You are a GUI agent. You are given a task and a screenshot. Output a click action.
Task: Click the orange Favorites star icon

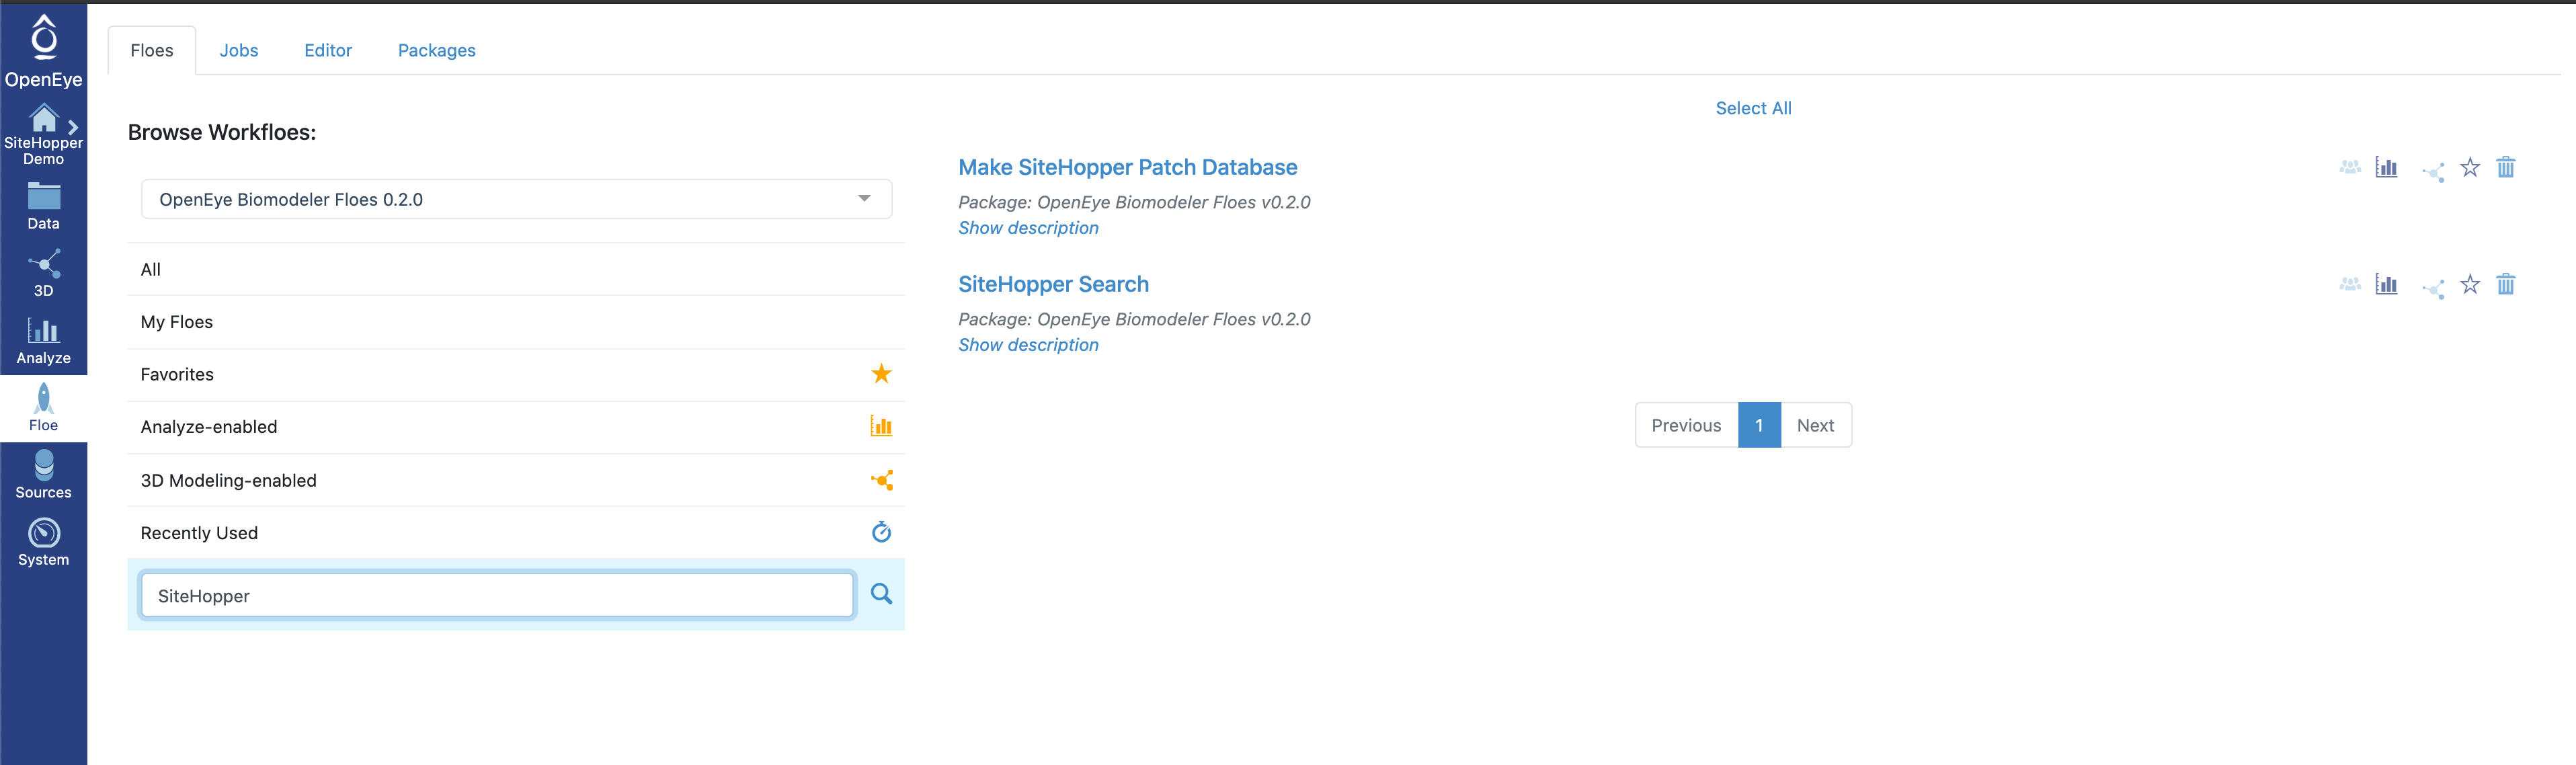point(881,373)
